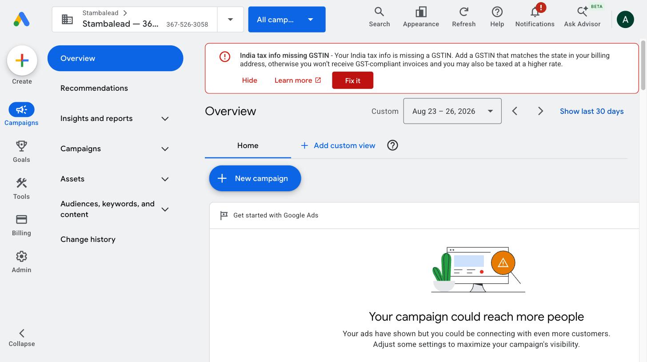This screenshot has width=647, height=362.
Task: Show last 30 days
Action: [x=591, y=111]
